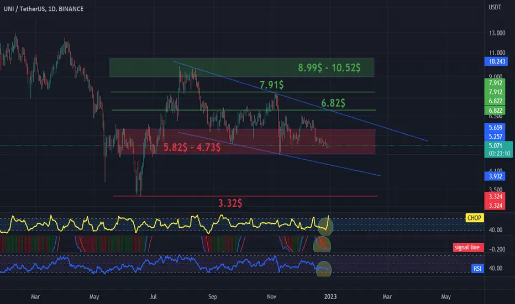
Task: Select the red support zone rectangle
Action: (246, 141)
